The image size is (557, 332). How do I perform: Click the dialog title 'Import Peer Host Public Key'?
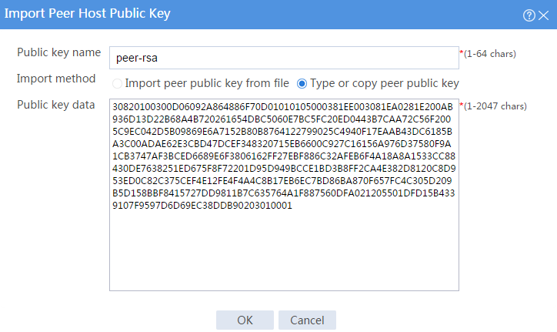pos(88,14)
